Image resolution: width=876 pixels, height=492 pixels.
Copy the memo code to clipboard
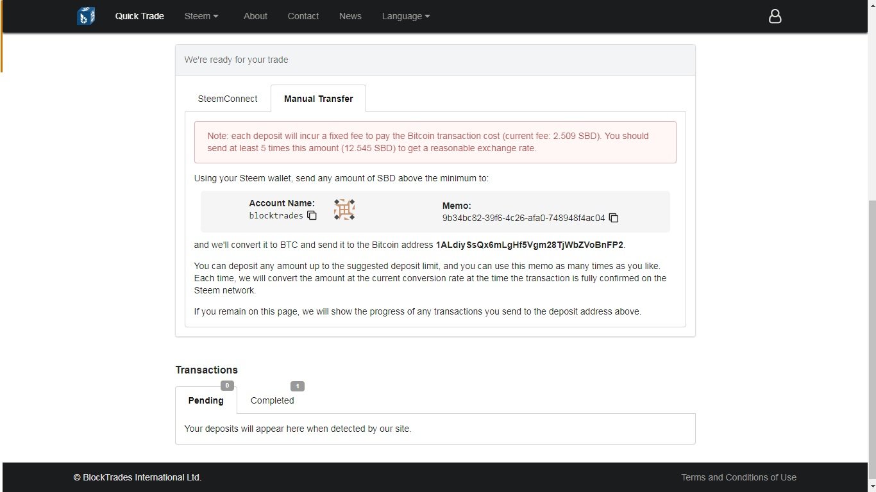tap(613, 218)
